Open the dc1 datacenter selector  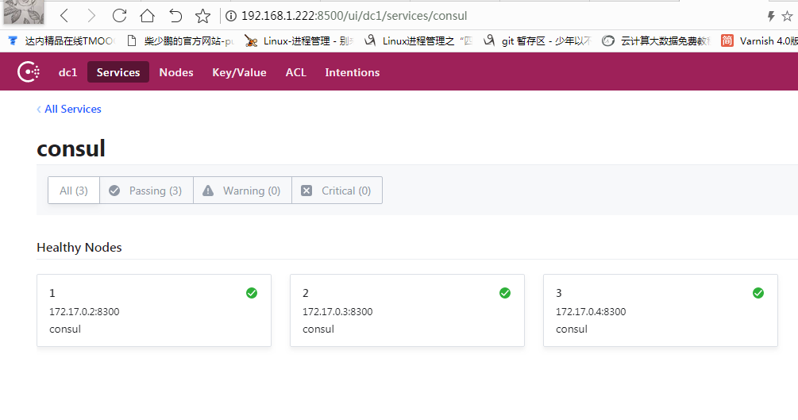pos(67,72)
